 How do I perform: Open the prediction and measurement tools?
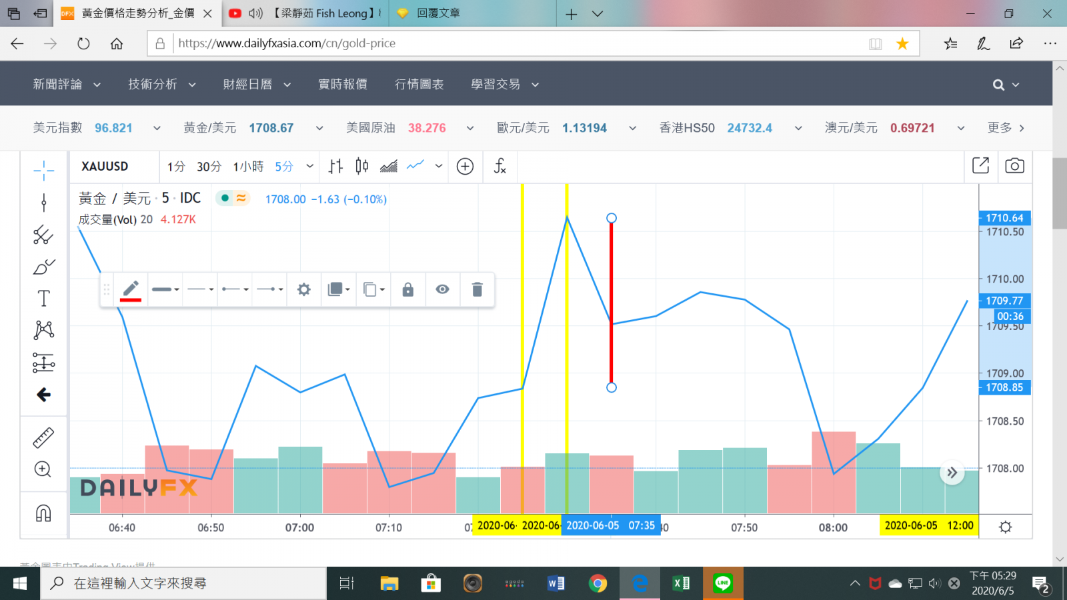(x=43, y=363)
